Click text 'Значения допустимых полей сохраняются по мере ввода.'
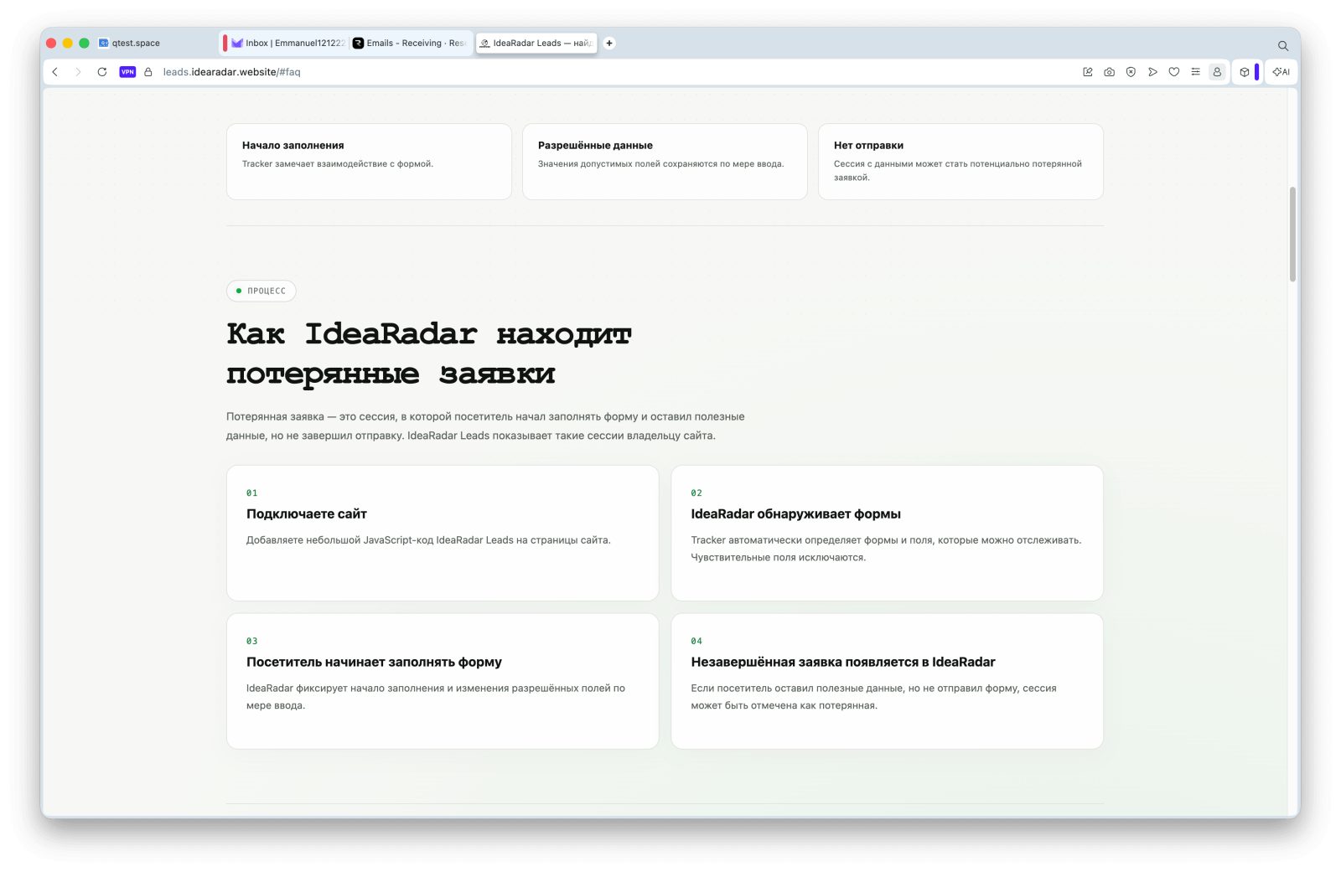This screenshot has width=1341, height=872. pyautogui.click(x=661, y=164)
